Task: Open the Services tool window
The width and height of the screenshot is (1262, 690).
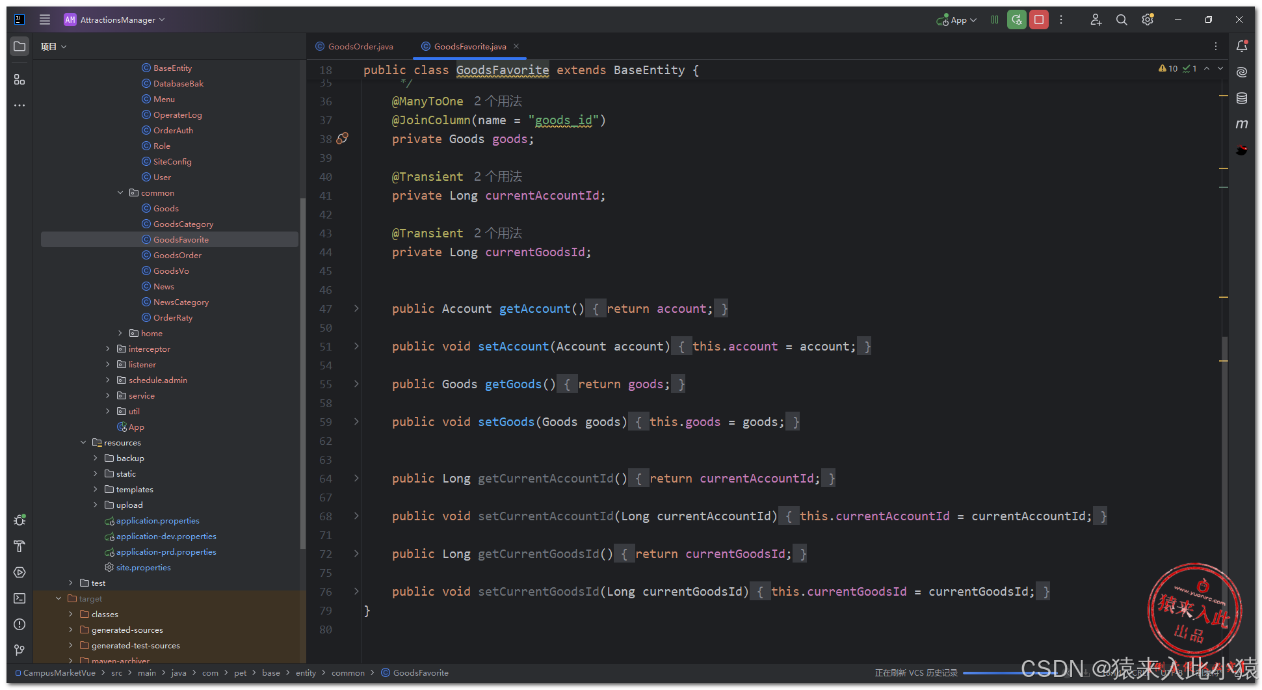Action: 20,572
